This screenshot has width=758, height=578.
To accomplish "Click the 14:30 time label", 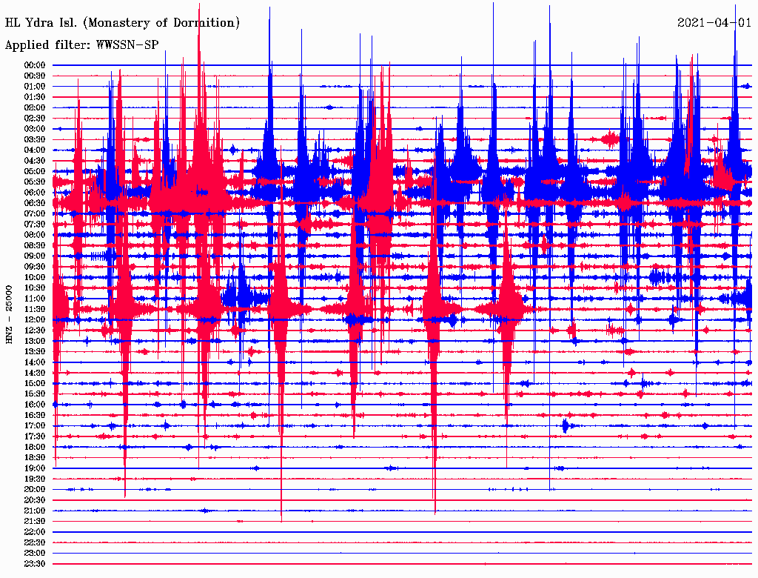I will 35,373.
